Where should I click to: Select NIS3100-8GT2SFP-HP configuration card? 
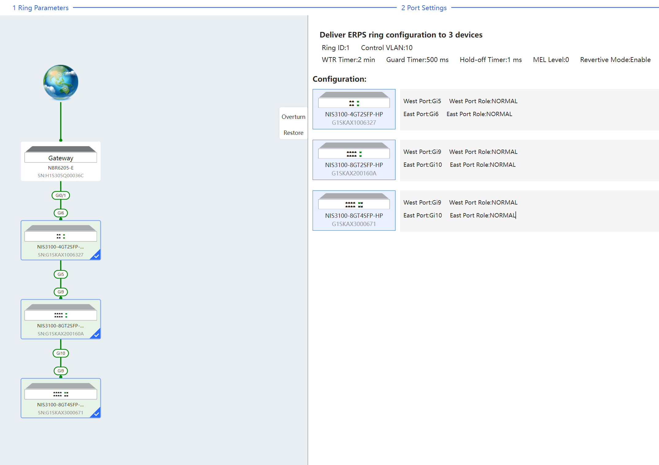[354, 160]
